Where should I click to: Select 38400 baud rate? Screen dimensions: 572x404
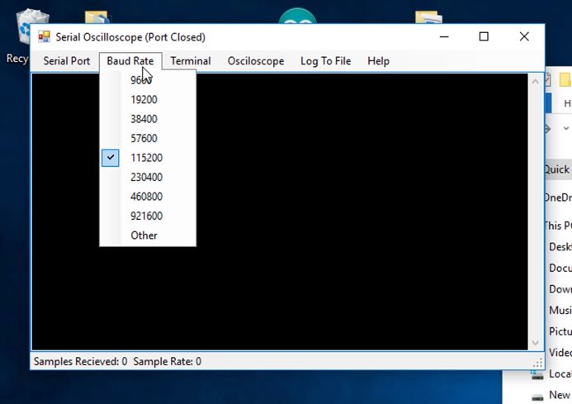click(148, 119)
